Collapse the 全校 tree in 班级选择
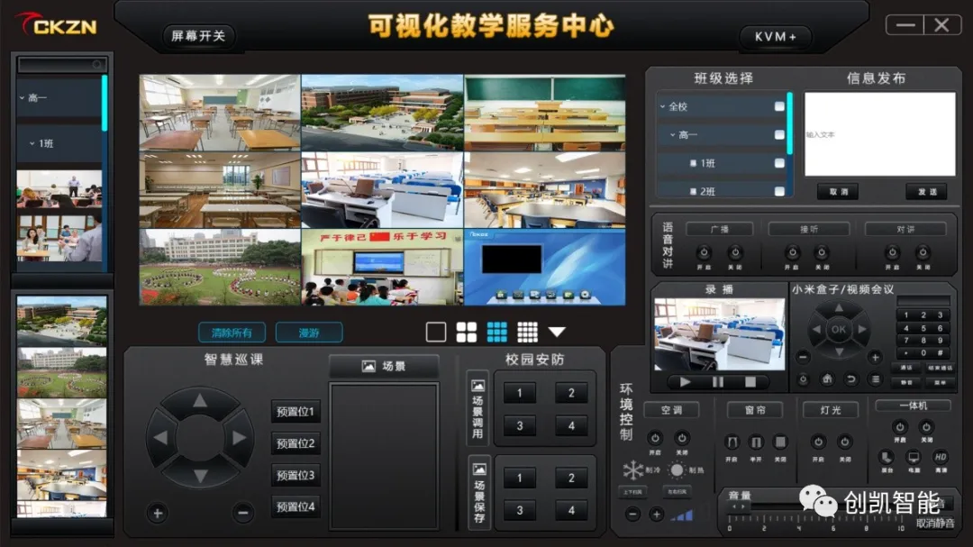 click(662, 106)
